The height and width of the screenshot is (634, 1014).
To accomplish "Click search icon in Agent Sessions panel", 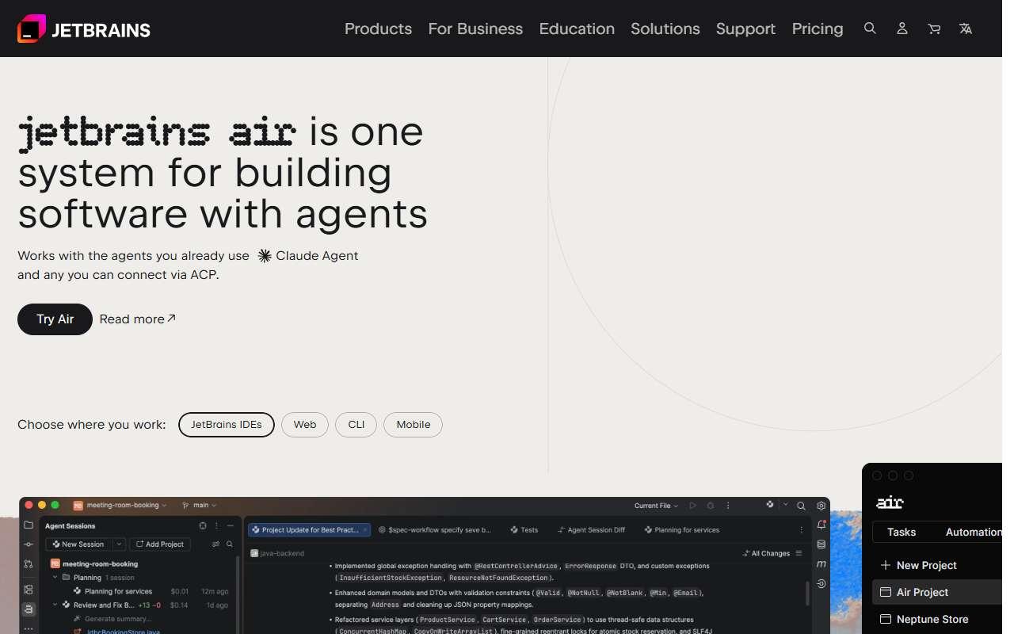I will point(230,544).
